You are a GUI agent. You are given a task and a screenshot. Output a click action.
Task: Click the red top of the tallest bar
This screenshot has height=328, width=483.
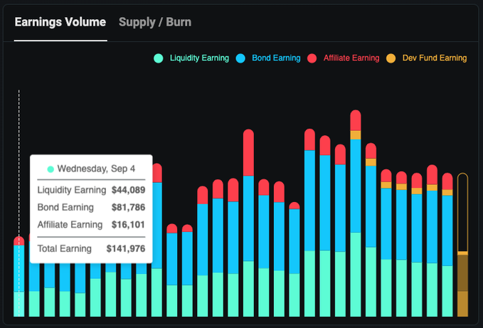point(356,120)
